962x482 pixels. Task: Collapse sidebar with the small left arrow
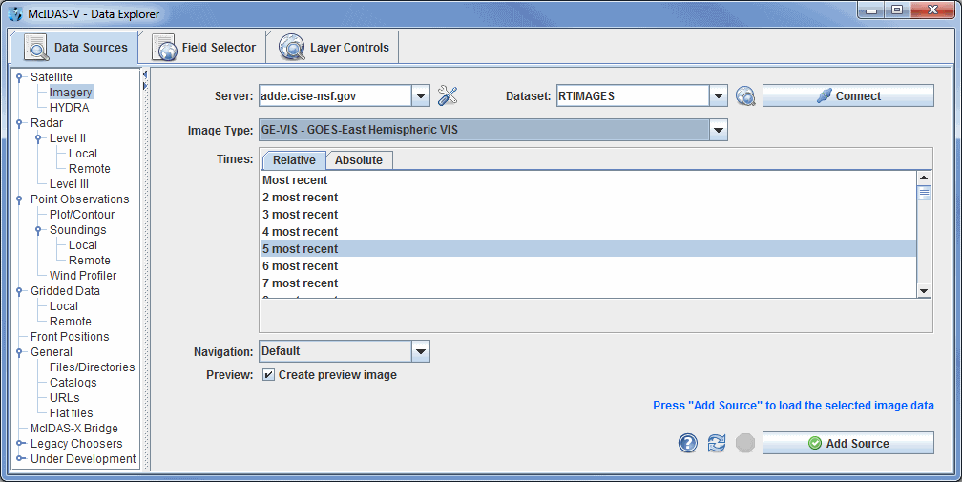144,74
